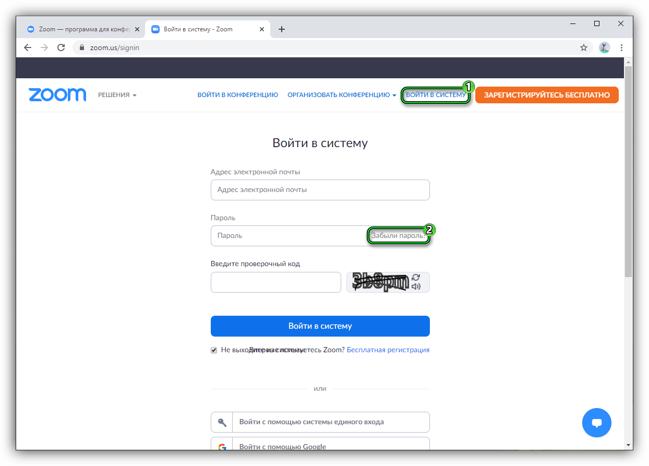Viewport: 649px width, 466px height.
Task: Close the first Zoom tab
Action: coord(137,29)
